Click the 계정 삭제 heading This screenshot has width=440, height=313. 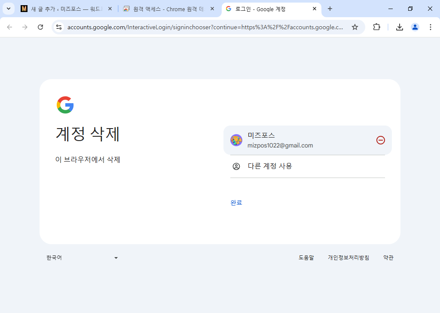(x=88, y=134)
